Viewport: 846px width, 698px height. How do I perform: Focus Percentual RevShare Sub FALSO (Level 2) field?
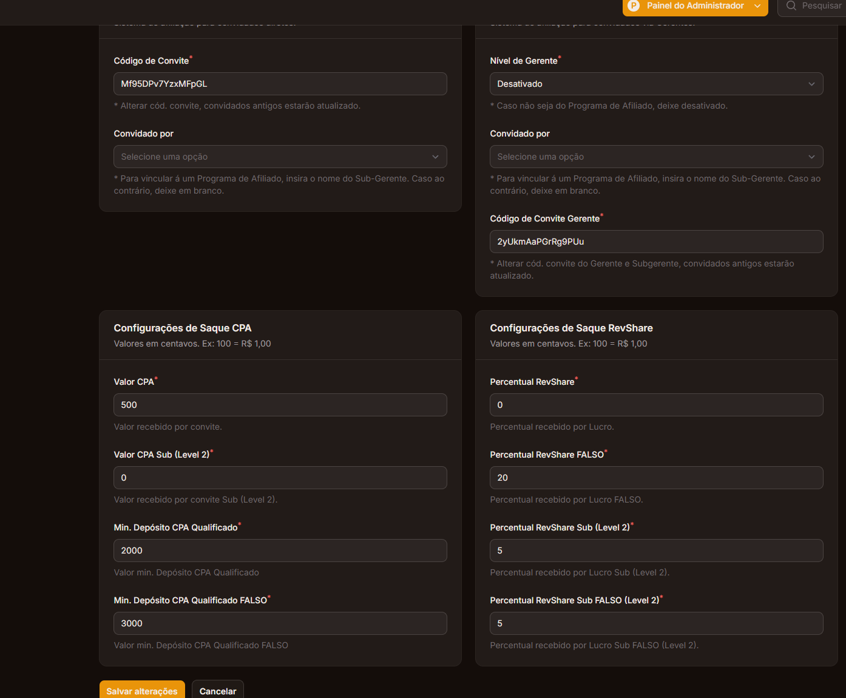656,623
